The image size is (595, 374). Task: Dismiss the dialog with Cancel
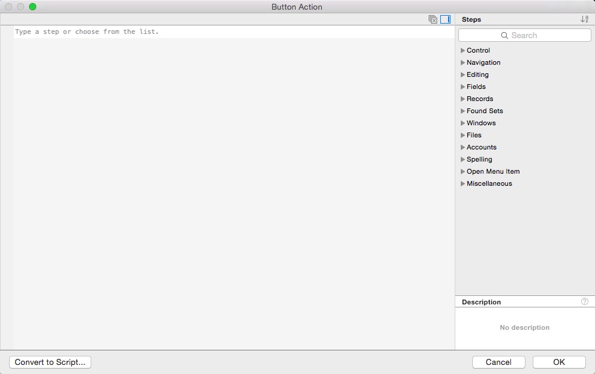click(x=498, y=362)
